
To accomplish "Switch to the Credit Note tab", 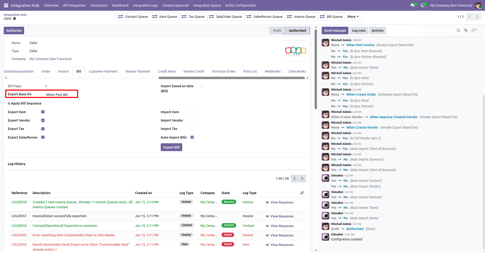I will pos(167,71).
